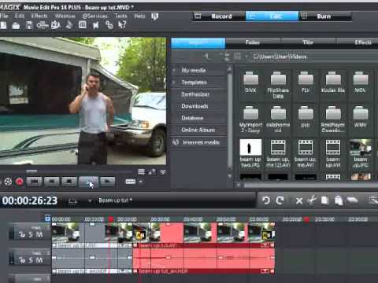
Task: Toggle Solo on the first track
Action: pyautogui.click(x=31, y=234)
